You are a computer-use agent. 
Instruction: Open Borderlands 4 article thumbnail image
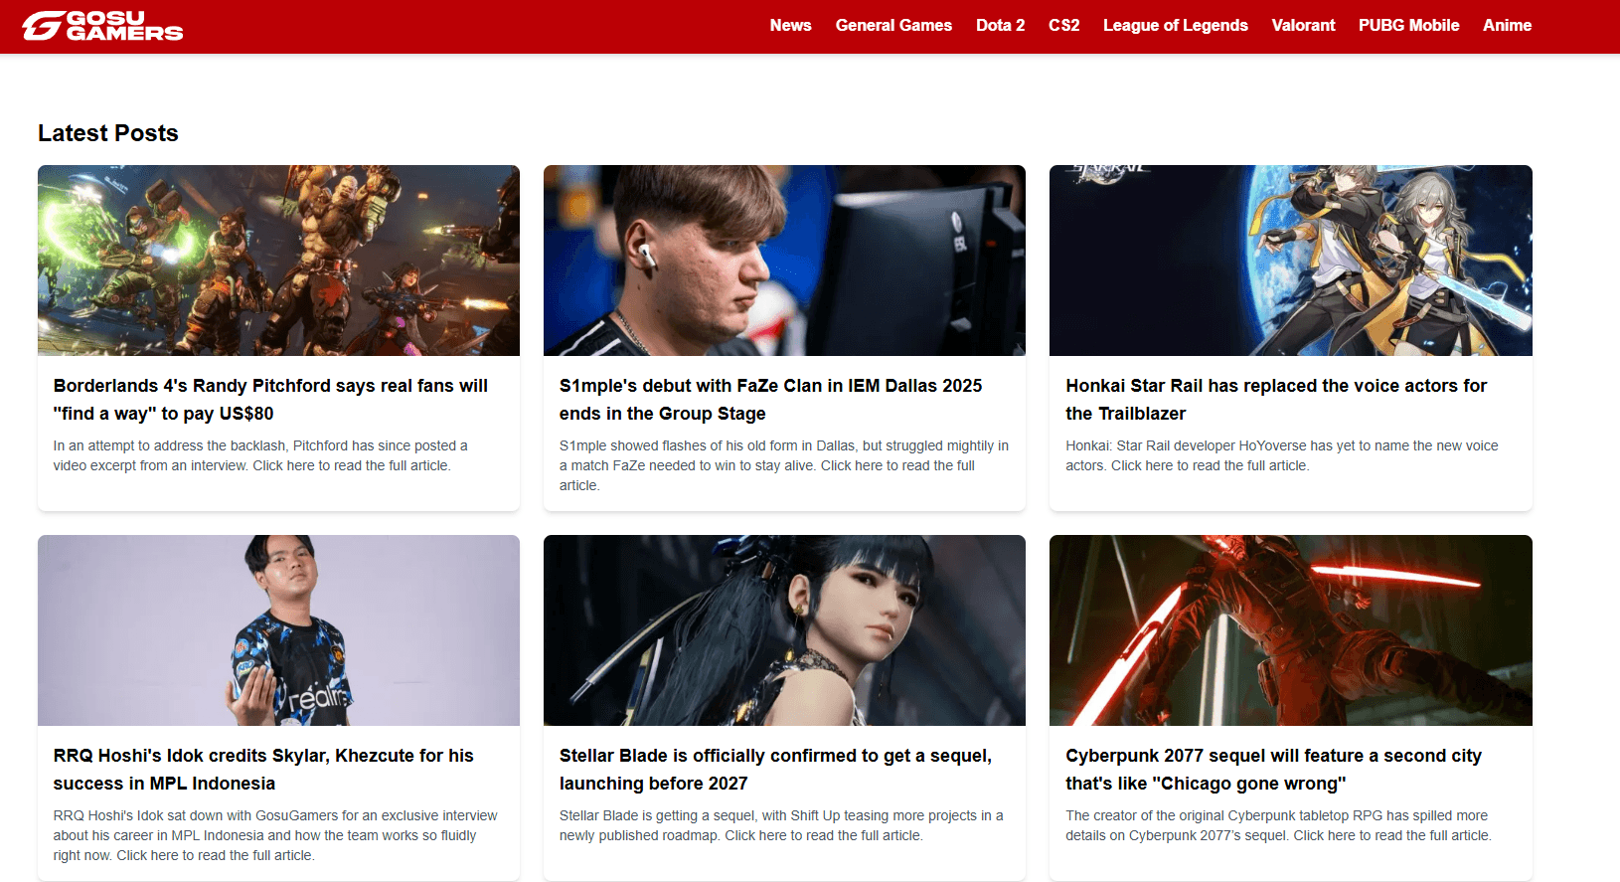pos(278,261)
